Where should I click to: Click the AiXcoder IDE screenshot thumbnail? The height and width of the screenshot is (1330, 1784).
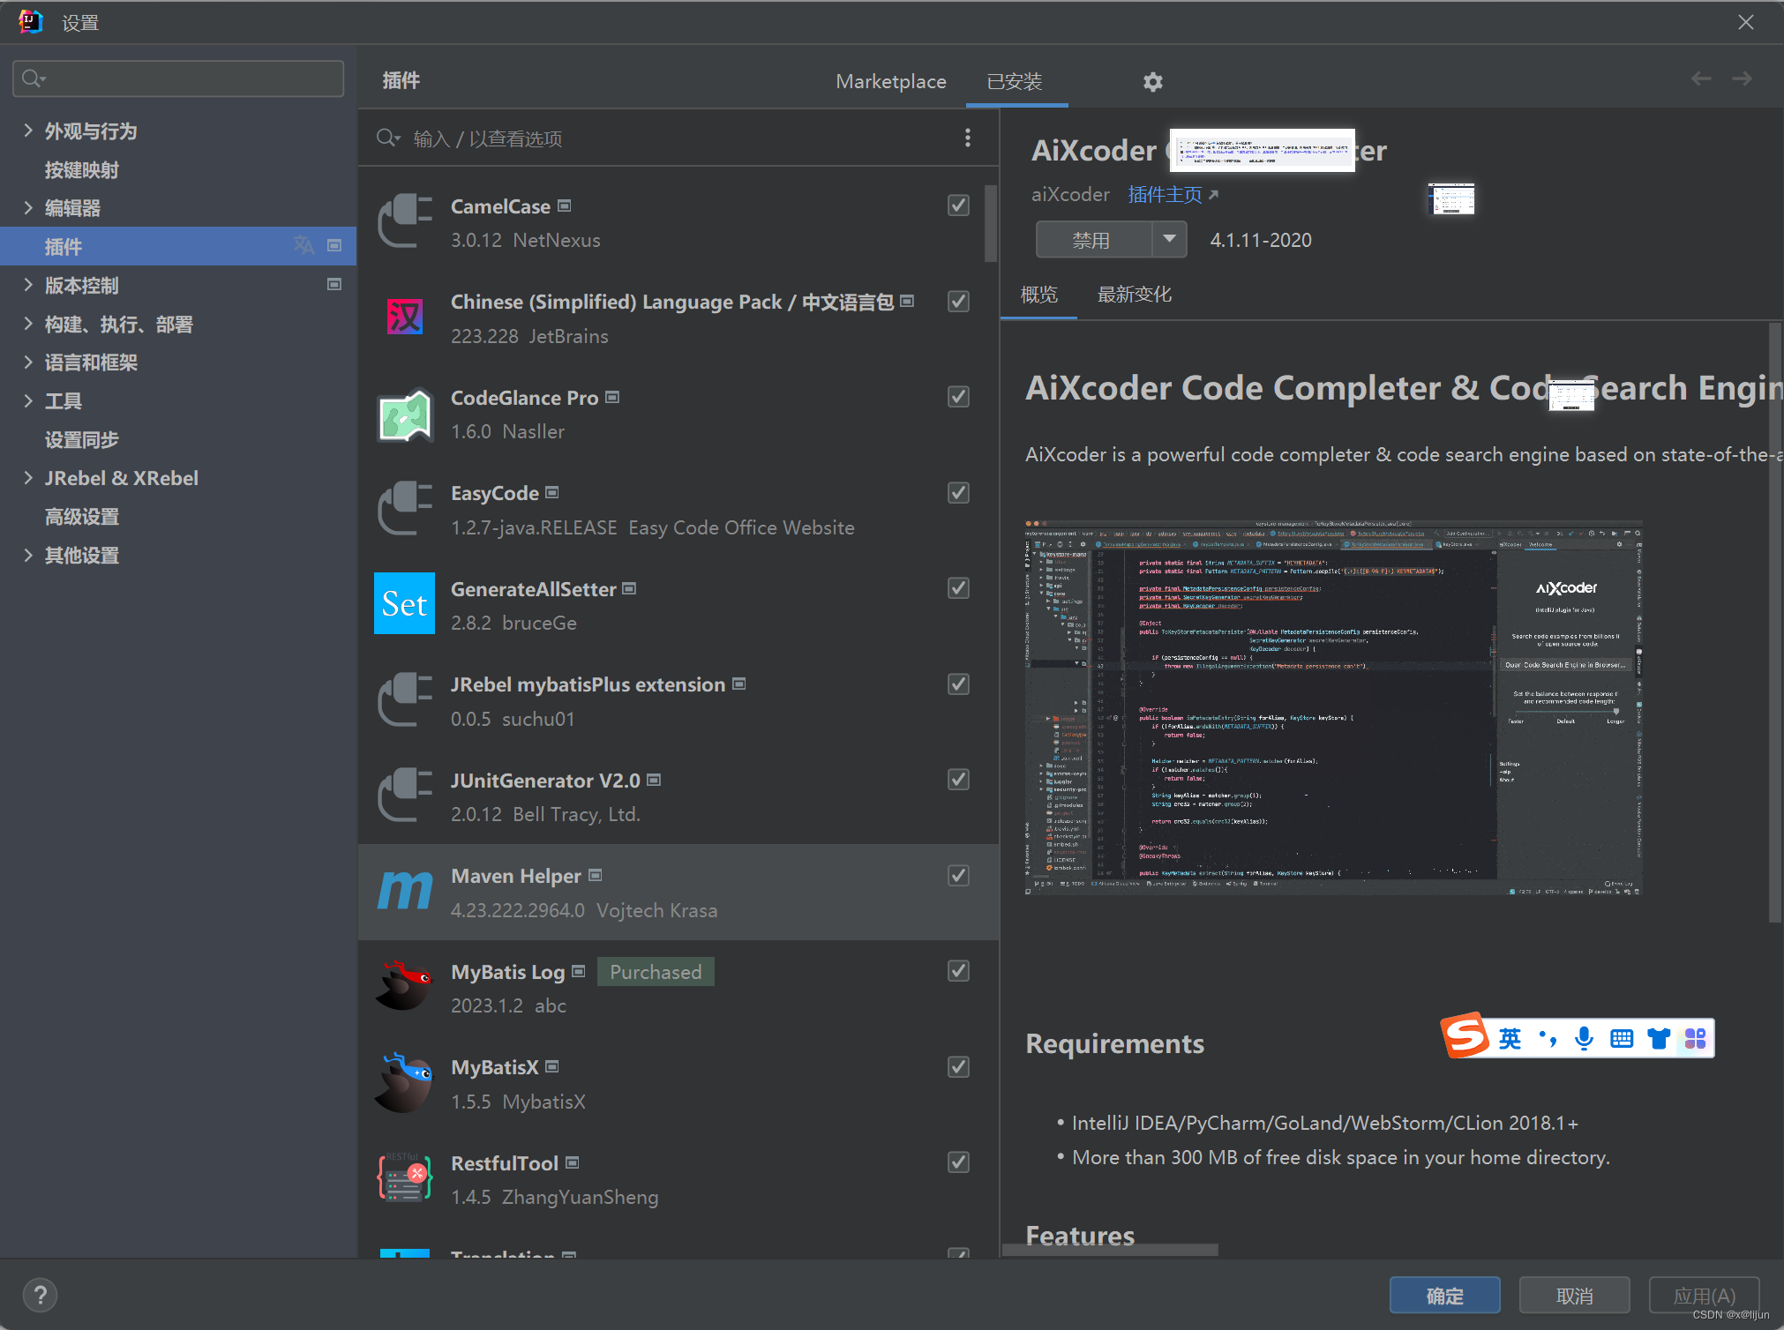tap(1333, 707)
